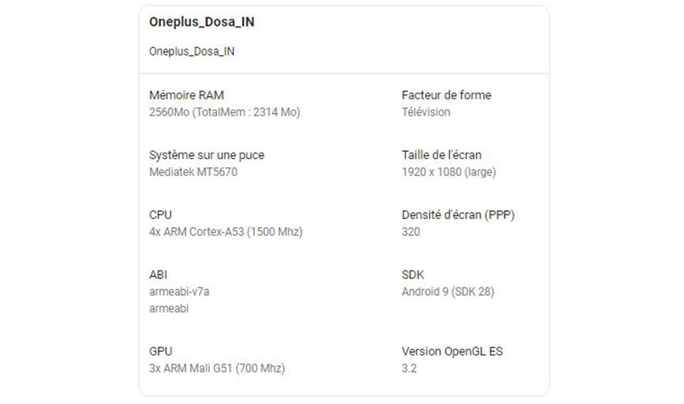Click the Mémoire RAM label

(186, 95)
